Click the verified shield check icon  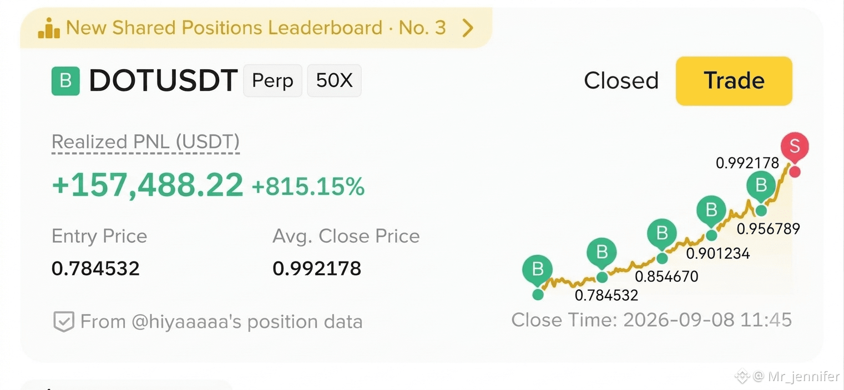pyautogui.click(x=63, y=321)
